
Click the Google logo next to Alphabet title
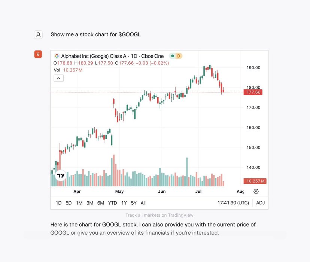coord(57,56)
